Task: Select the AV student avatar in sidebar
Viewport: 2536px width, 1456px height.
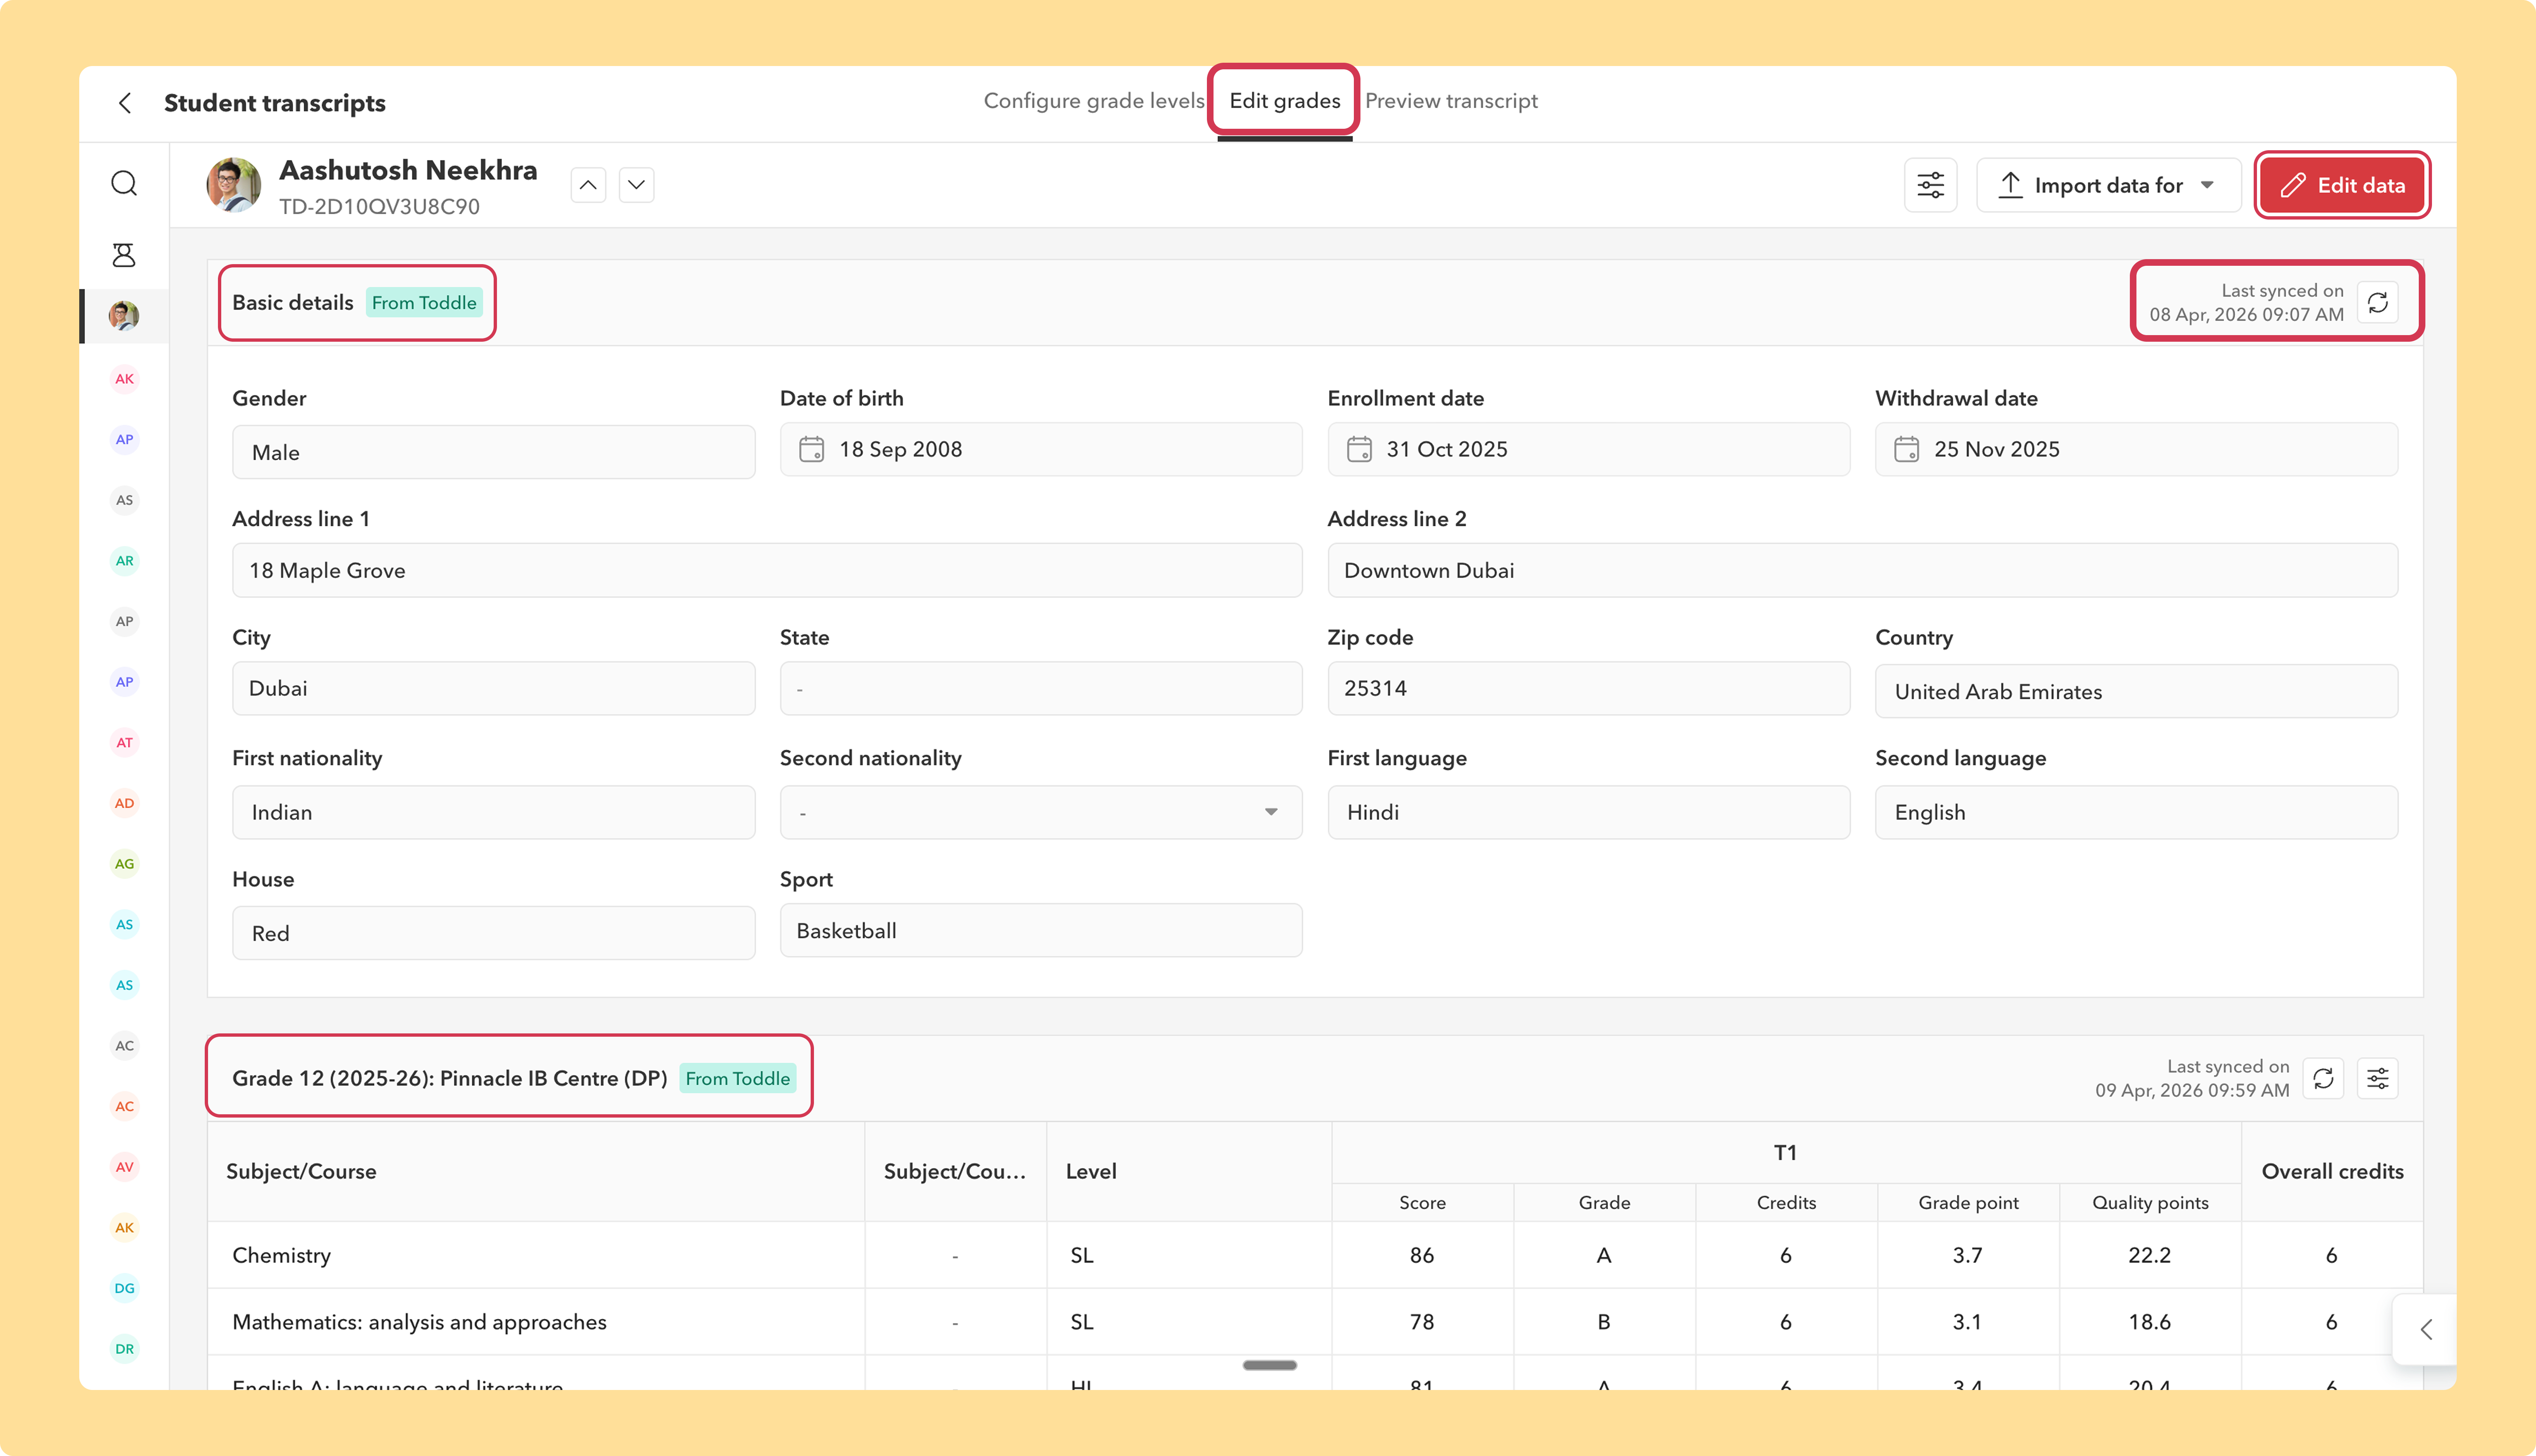Action: point(124,1167)
